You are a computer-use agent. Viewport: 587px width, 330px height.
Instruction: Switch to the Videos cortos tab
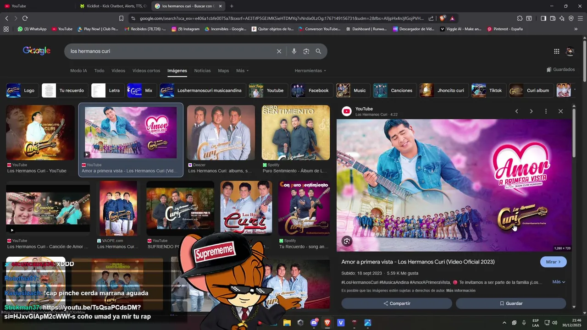pos(146,71)
